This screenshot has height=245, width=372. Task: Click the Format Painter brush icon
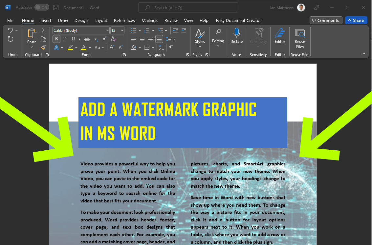click(43, 47)
